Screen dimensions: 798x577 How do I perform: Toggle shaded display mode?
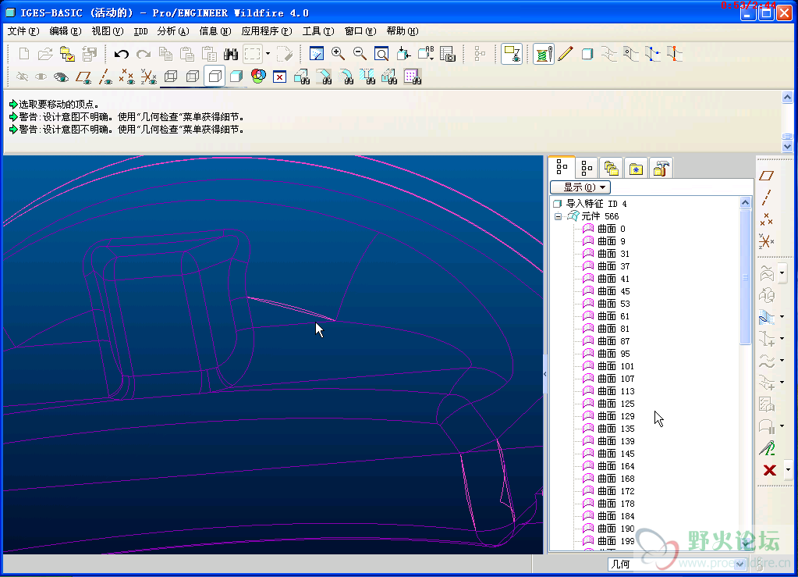click(236, 77)
